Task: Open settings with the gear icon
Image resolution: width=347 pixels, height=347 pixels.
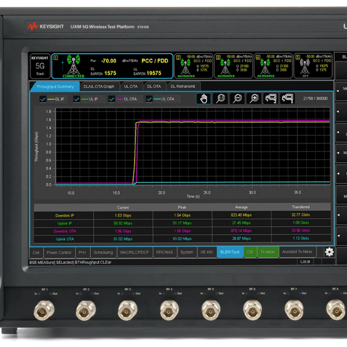Action: [x=329, y=252]
